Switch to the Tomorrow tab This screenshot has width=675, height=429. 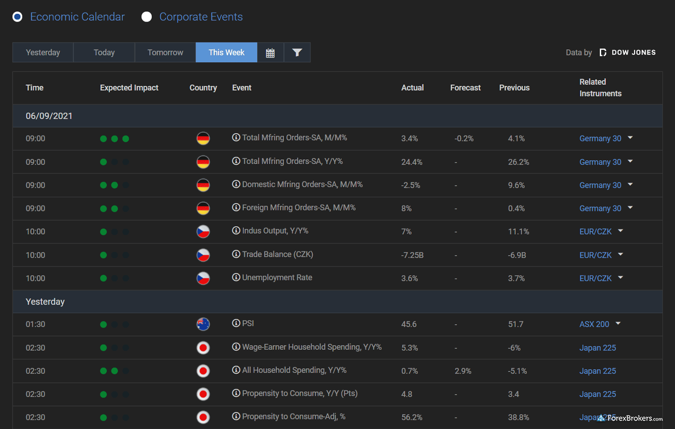point(165,53)
